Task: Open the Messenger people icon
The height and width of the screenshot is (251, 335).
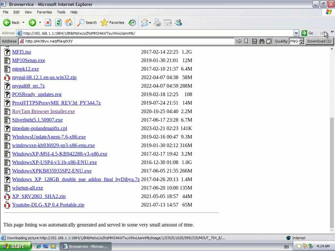Action: (178, 23)
